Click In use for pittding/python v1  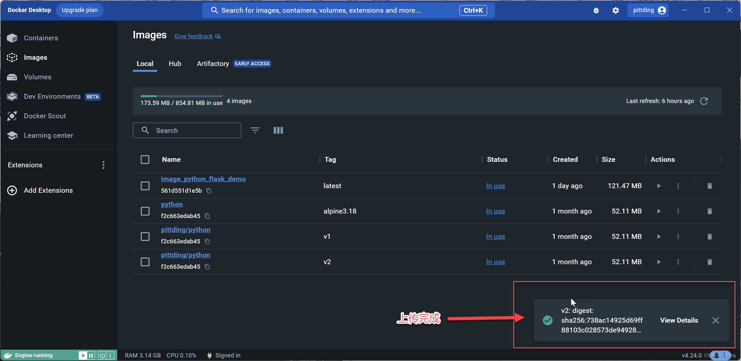[x=496, y=237]
